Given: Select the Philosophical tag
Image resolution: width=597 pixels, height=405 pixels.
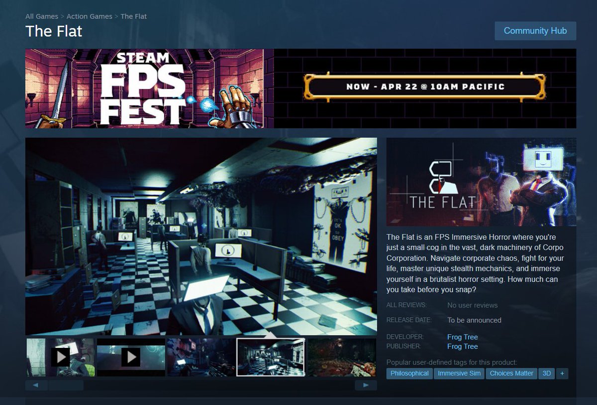Looking at the screenshot, I should point(409,373).
